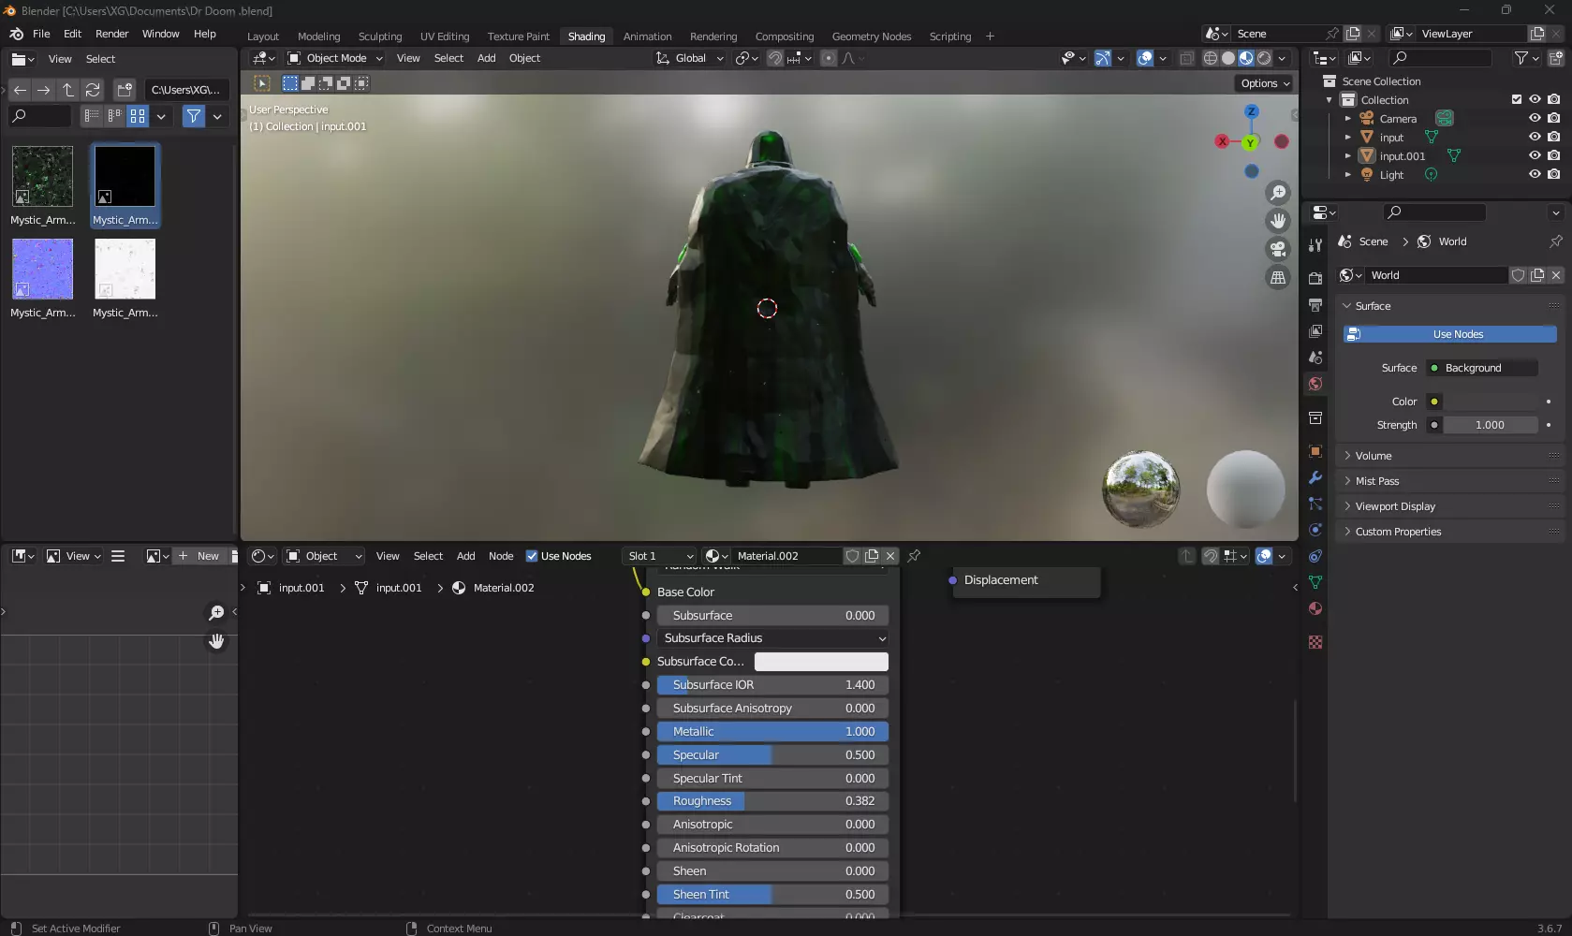This screenshot has width=1572, height=936.
Task: Toggle Use Nodes checkbox in node editor
Action: tap(532, 556)
